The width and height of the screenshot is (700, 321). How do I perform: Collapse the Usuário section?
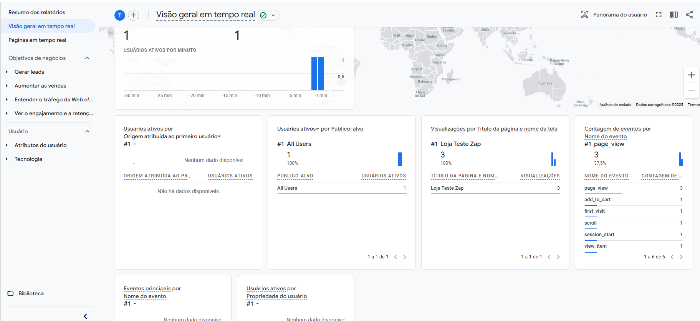pyautogui.click(x=87, y=131)
